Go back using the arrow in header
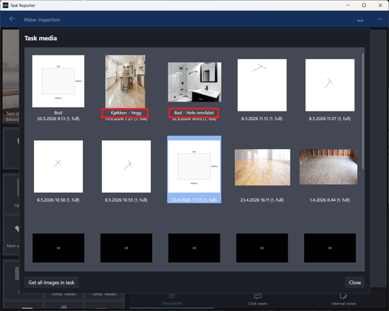 click(12, 19)
